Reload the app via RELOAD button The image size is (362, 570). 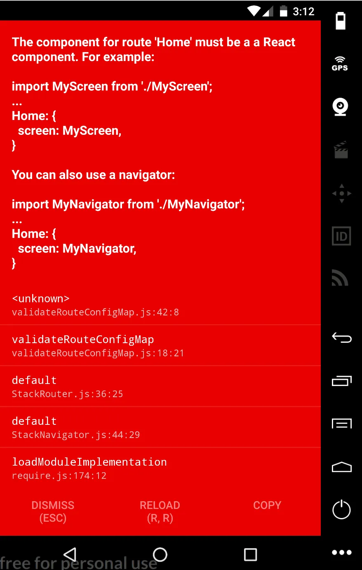click(x=160, y=511)
